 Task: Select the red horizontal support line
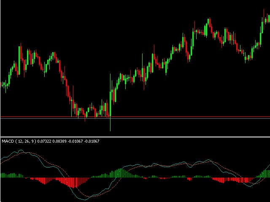click(135, 117)
